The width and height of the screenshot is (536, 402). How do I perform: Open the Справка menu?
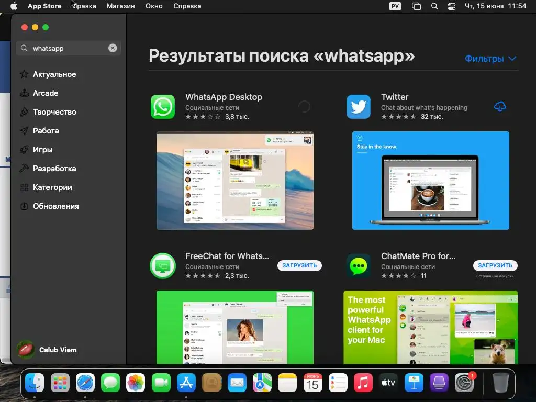[187, 6]
